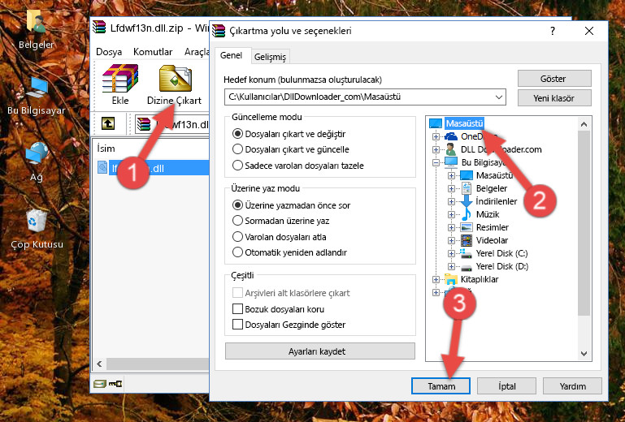Open the Ağ desktop icon
Screen dimensions: 625x422
click(x=37, y=161)
